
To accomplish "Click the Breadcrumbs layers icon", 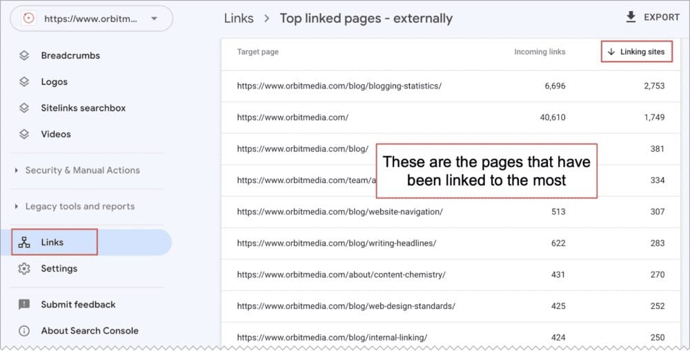I will [24, 55].
